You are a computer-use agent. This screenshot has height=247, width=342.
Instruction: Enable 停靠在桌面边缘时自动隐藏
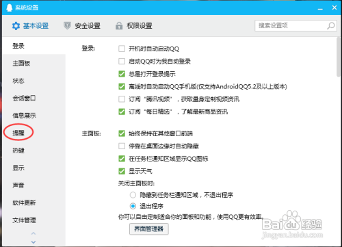click(122, 146)
